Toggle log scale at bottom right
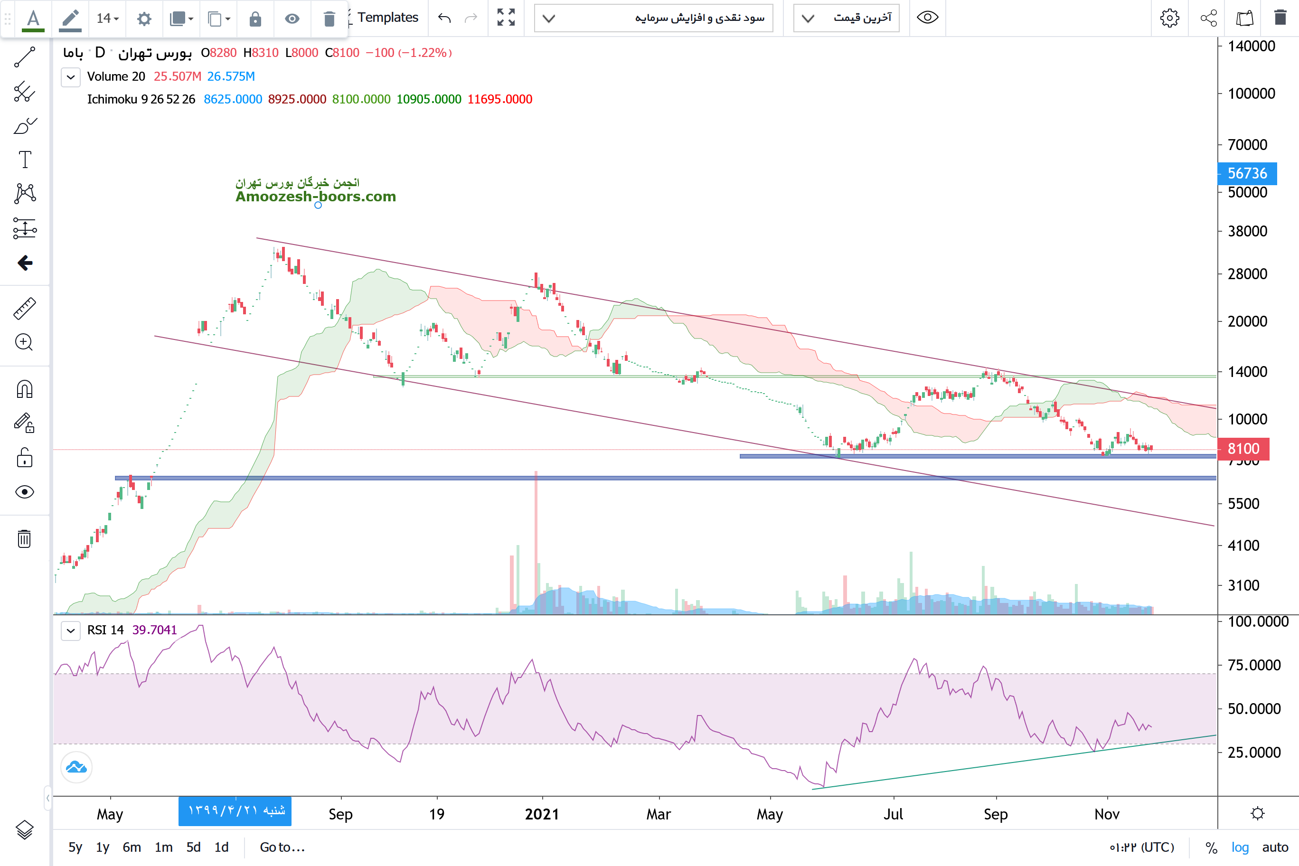Viewport: 1299px width, 866px height. [1239, 847]
